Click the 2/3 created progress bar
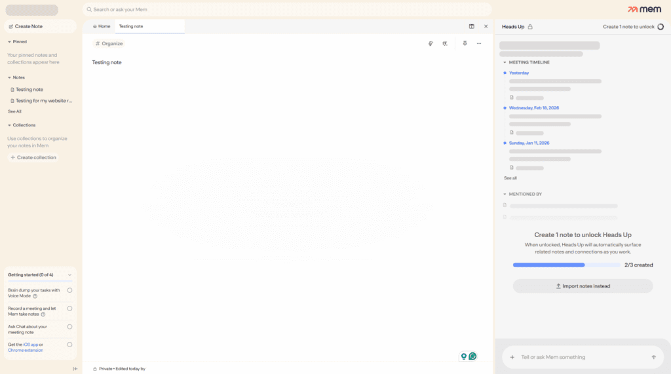Screen dimensions: 671x374 (x=566, y=265)
